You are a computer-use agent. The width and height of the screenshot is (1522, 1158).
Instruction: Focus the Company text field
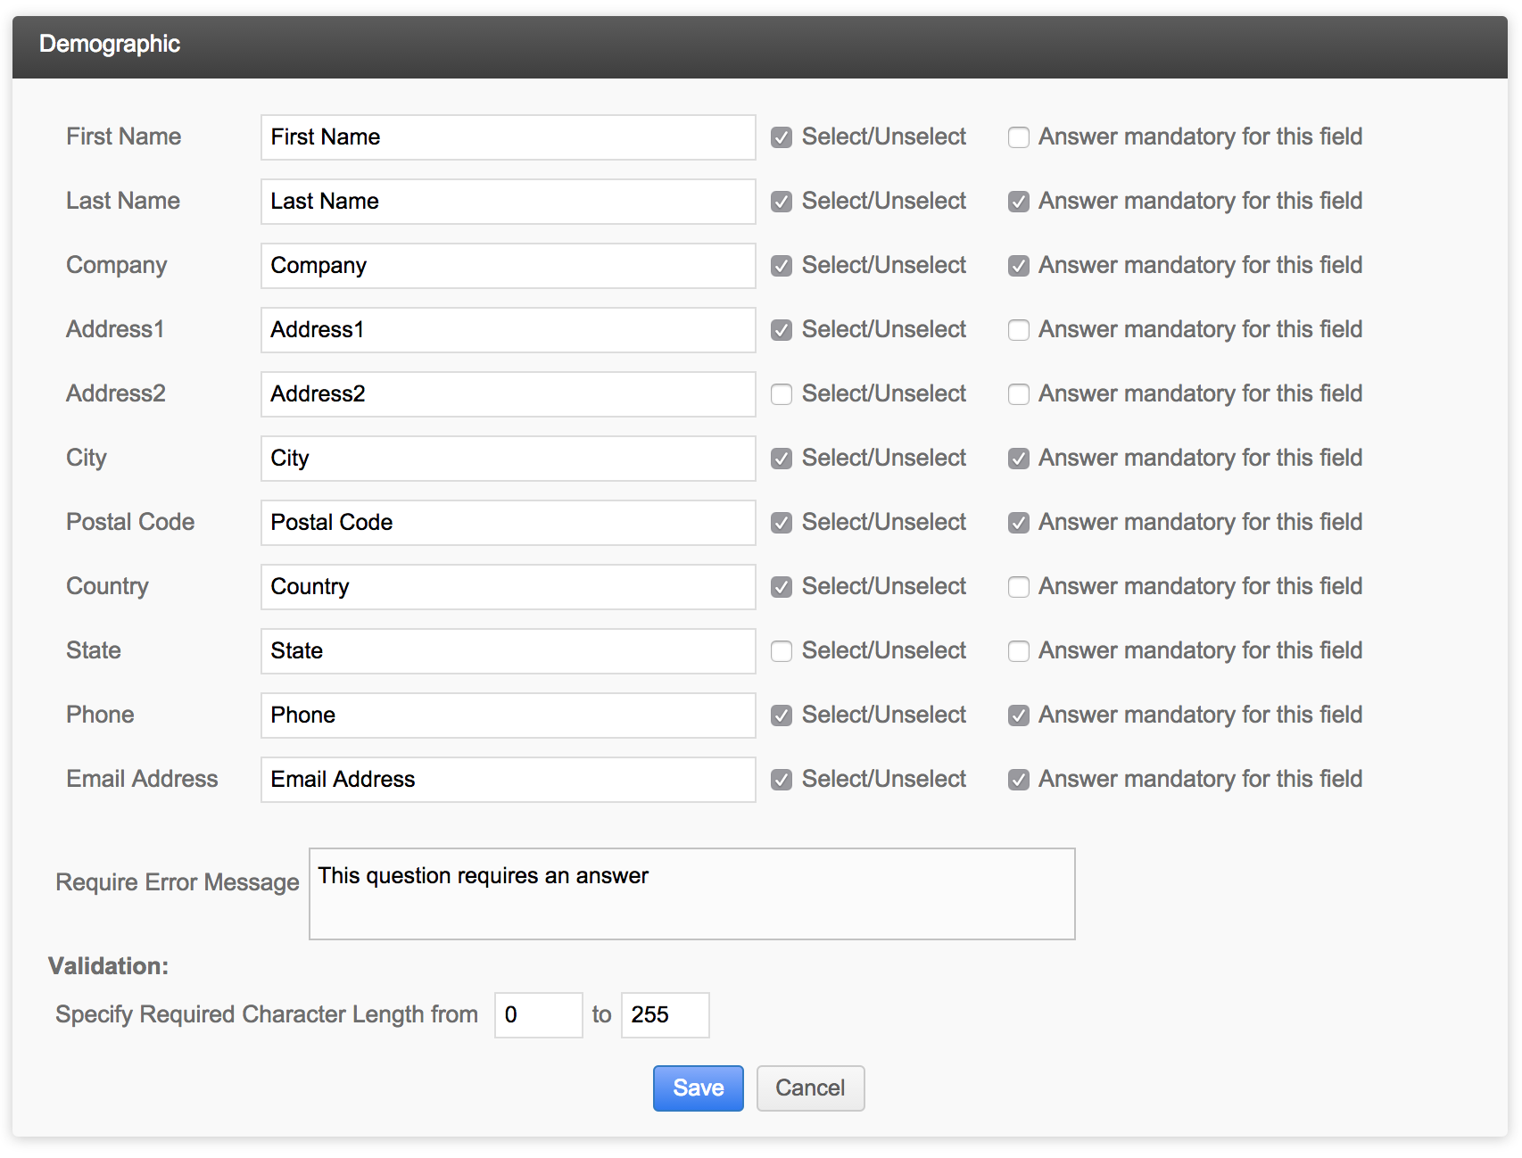point(509,266)
